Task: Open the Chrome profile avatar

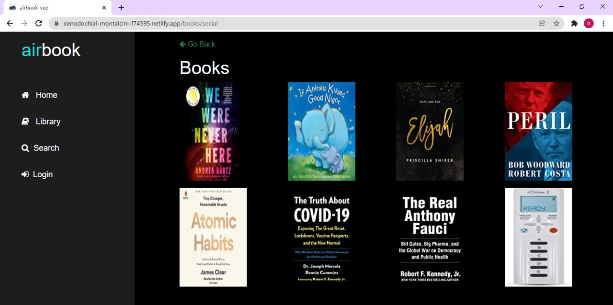Action: [x=589, y=23]
